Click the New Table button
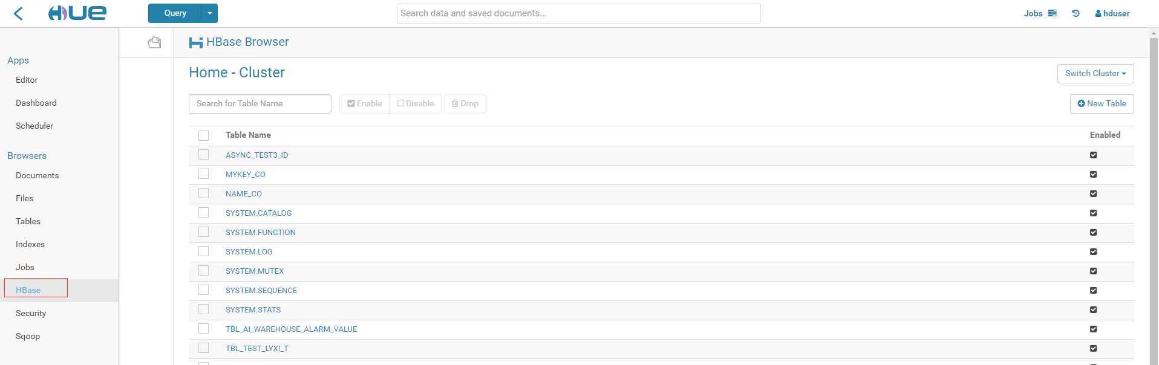The height and width of the screenshot is (365, 1159). [1102, 104]
